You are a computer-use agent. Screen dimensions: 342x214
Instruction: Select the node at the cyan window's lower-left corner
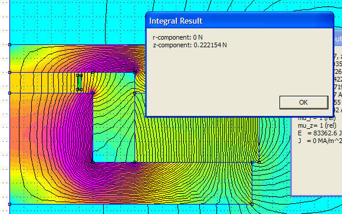(93, 162)
